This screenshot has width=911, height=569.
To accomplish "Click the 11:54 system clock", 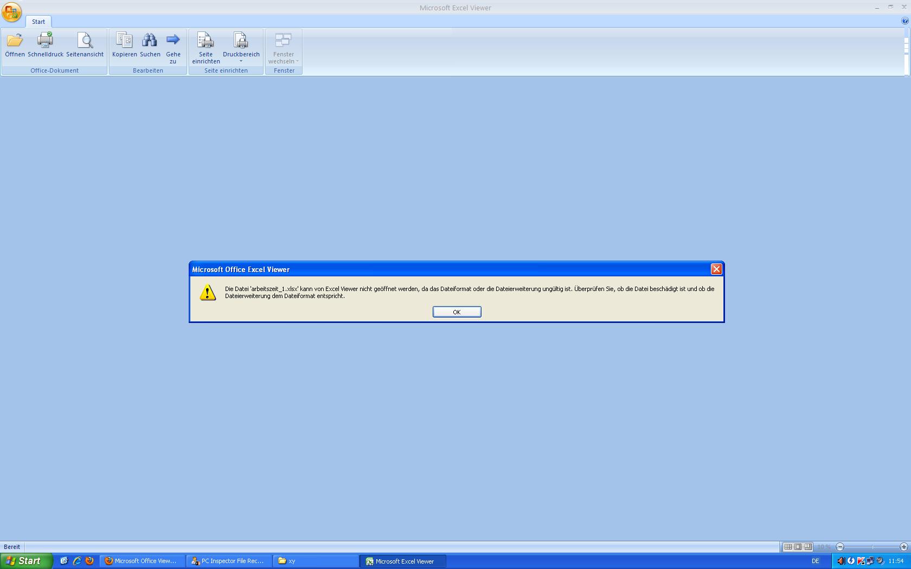I will click(x=896, y=561).
